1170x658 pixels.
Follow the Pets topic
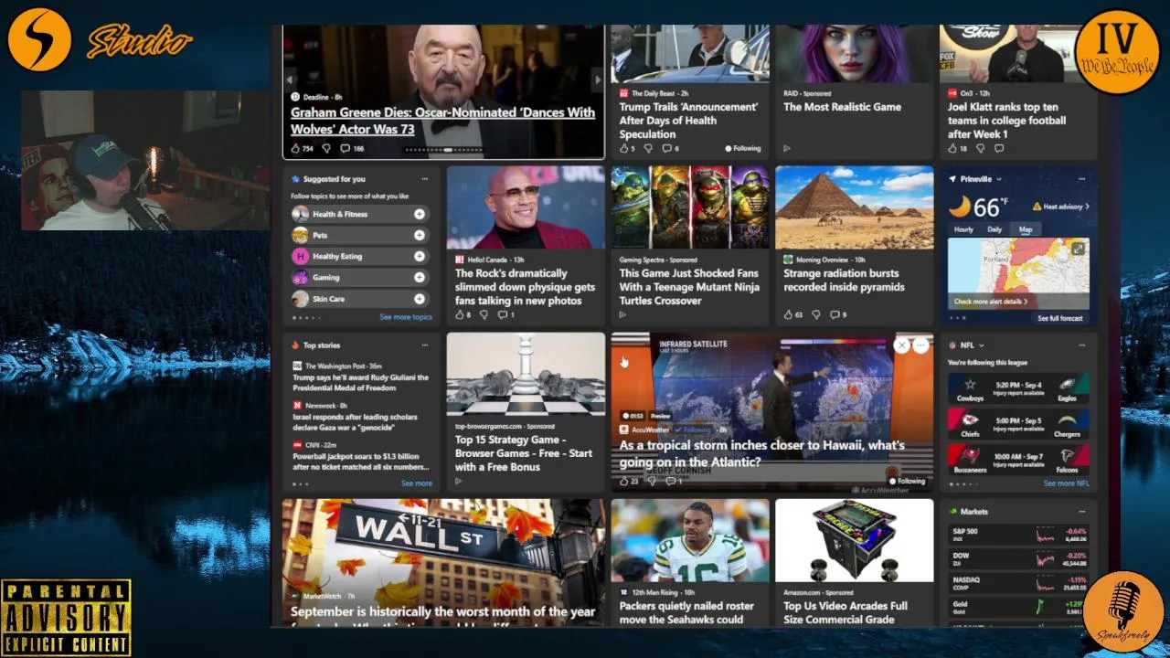pos(419,235)
